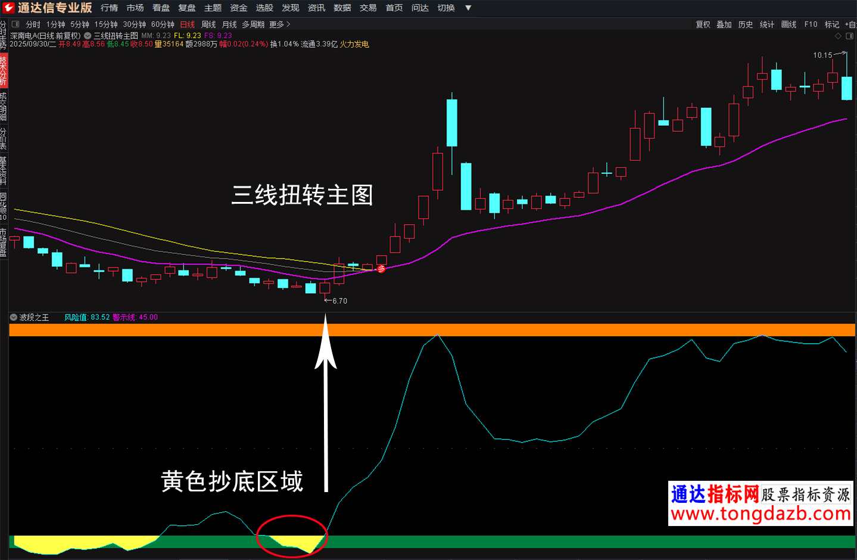Go to 首页 menu item
The width and height of the screenshot is (857, 560).
point(394,8)
